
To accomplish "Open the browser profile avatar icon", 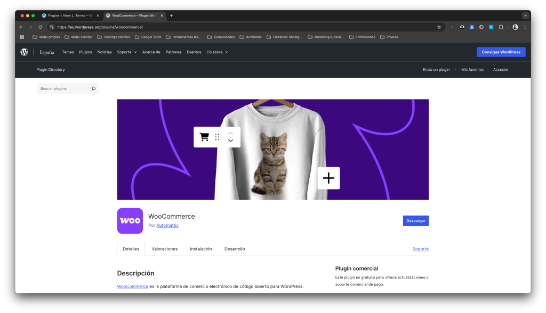I will 515,27.
